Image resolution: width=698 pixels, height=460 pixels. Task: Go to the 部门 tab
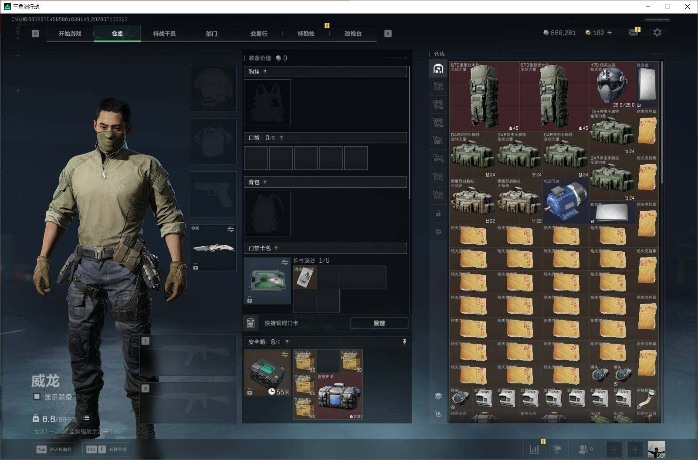click(211, 34)
